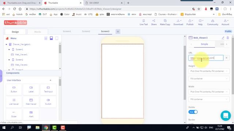Collapse the Screen1 tree node
The width and height of the screenshot is (234, 131).
coord(9,49)
